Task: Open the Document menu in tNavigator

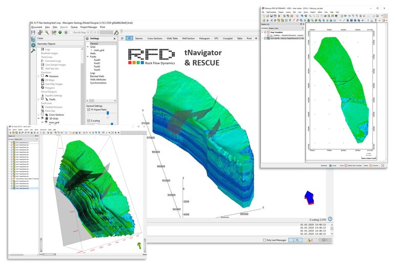Action: (x=37, y=27)
